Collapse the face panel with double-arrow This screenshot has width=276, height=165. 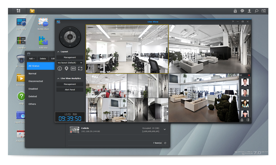(x=241, y=75)
